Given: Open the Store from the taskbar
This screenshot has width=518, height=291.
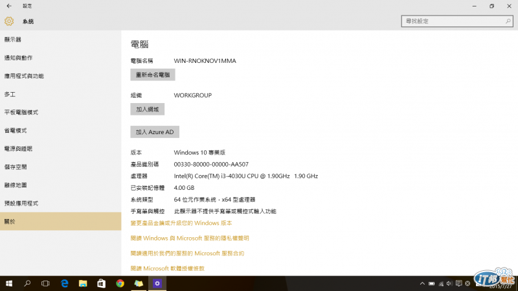Looking at the screenshot, I should coord(102,283).
